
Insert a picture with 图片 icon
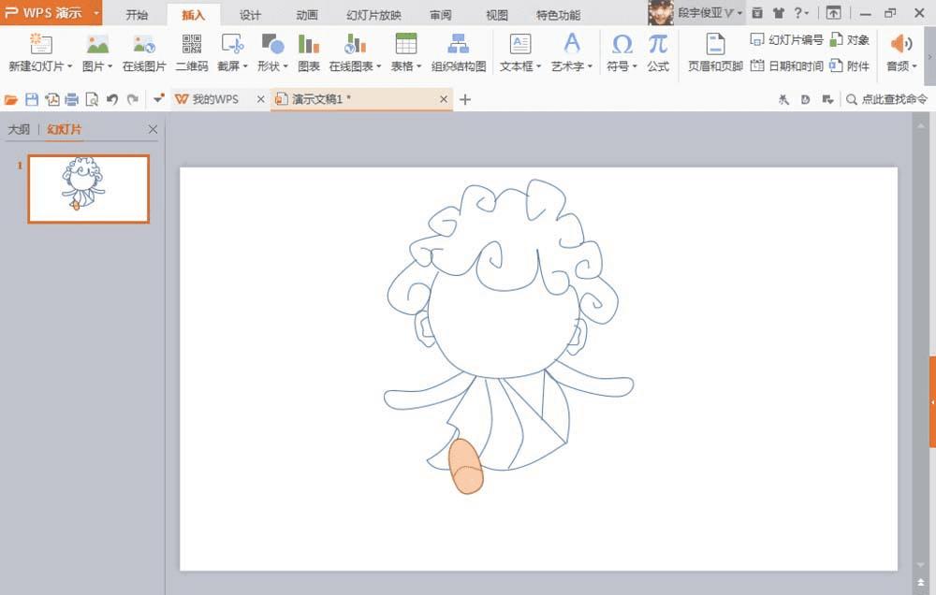97,44
